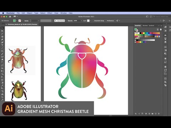Open the stroke color dropdown arrow

pos(22,21)
